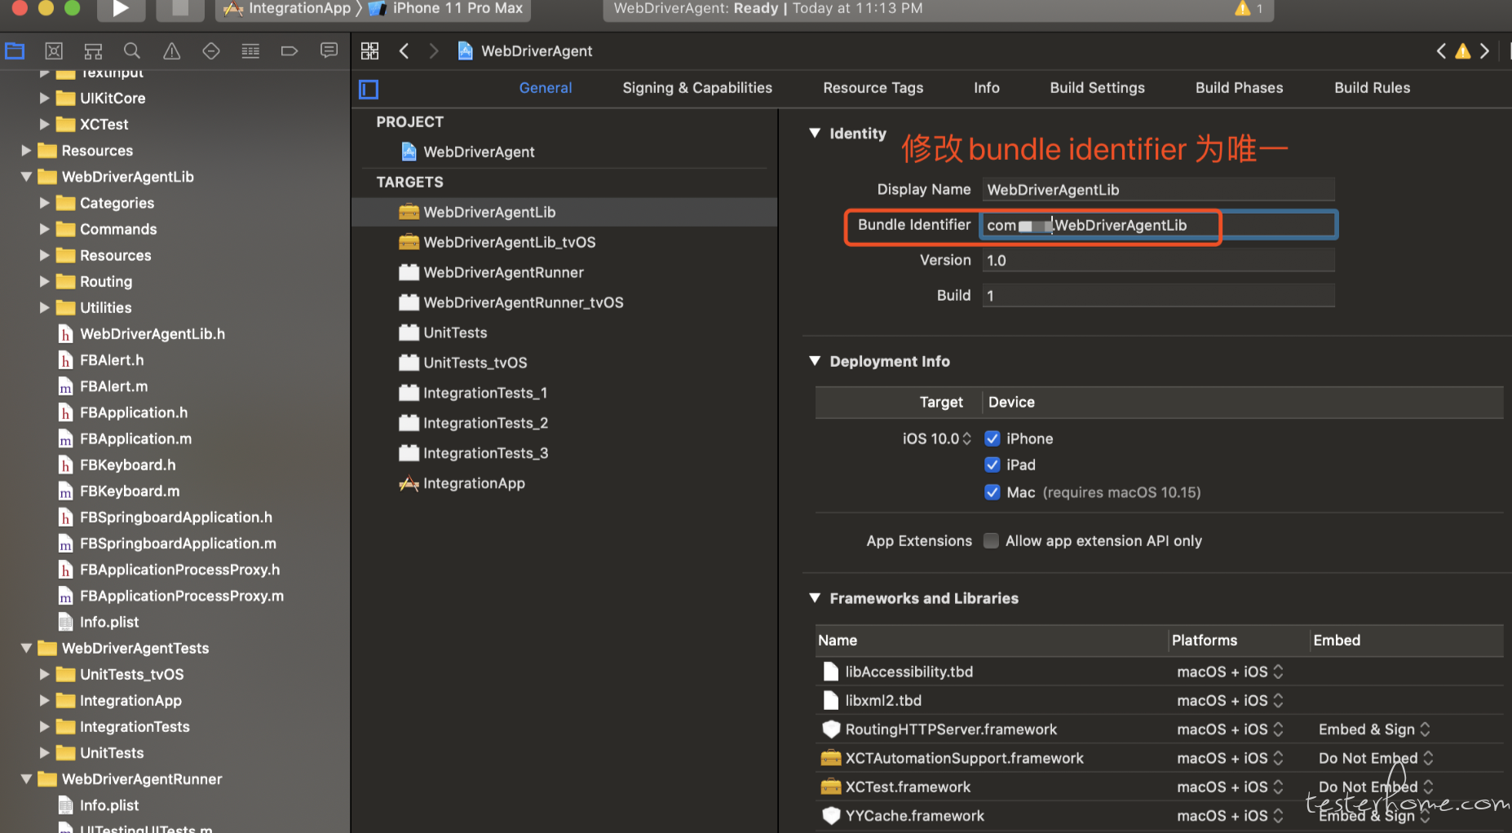
Task: Open the Source Control navigator
Action: pos(54,51)
